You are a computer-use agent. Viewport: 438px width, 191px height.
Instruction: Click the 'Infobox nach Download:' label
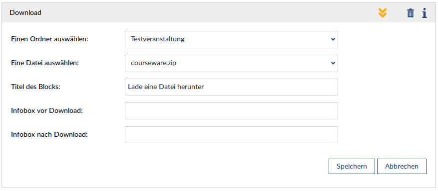(49, 135)
